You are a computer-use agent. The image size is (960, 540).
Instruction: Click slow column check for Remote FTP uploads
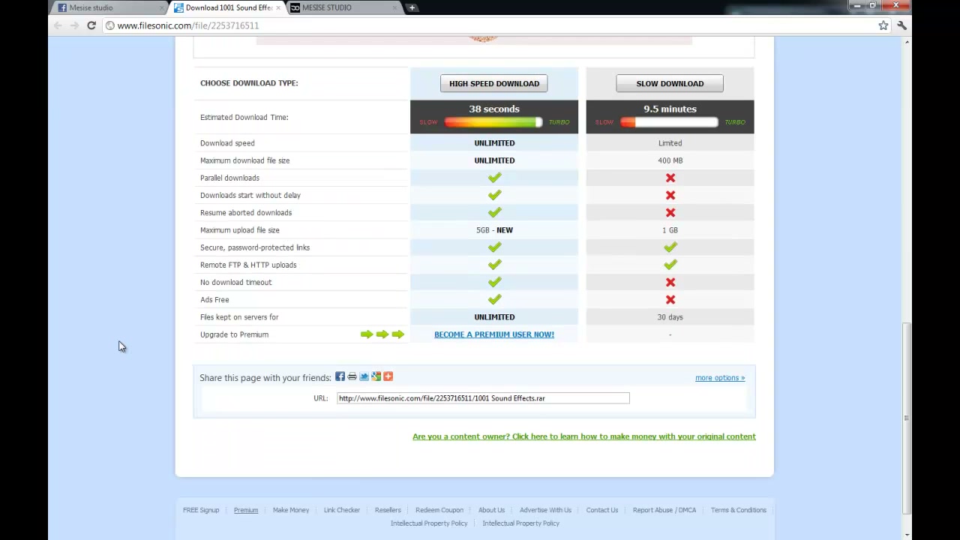[670, 265]
